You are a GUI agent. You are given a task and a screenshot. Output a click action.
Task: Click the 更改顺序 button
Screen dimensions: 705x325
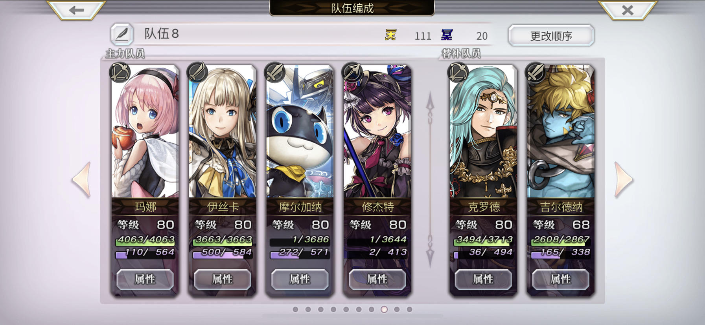tap(551, 36)
